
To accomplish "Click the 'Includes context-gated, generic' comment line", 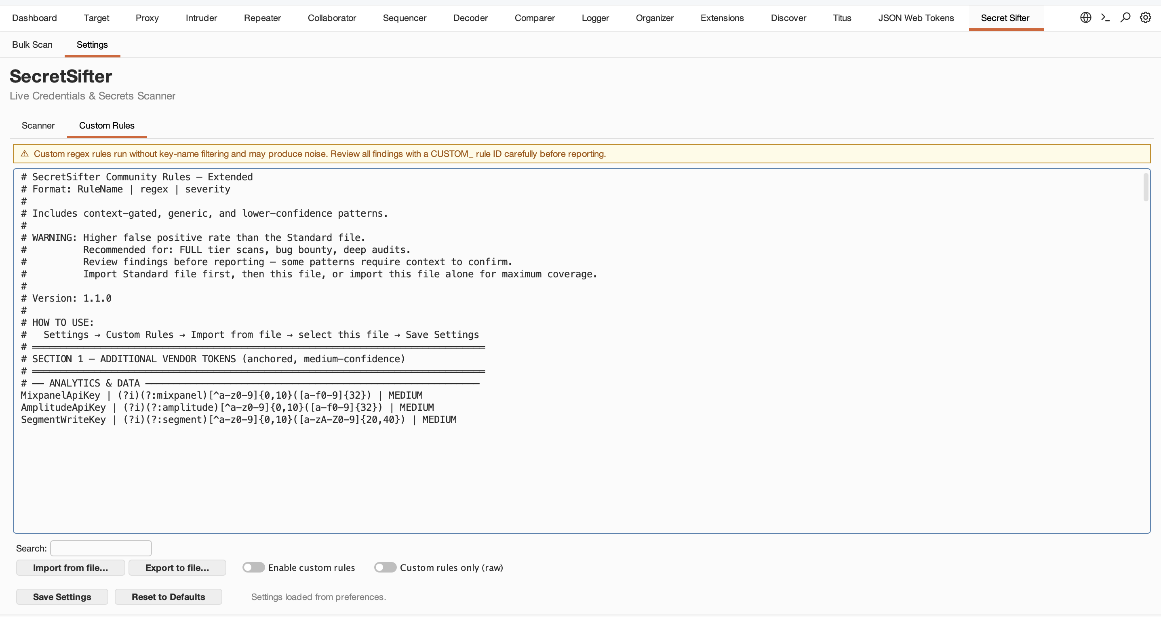I will click(x=204, y=213).
